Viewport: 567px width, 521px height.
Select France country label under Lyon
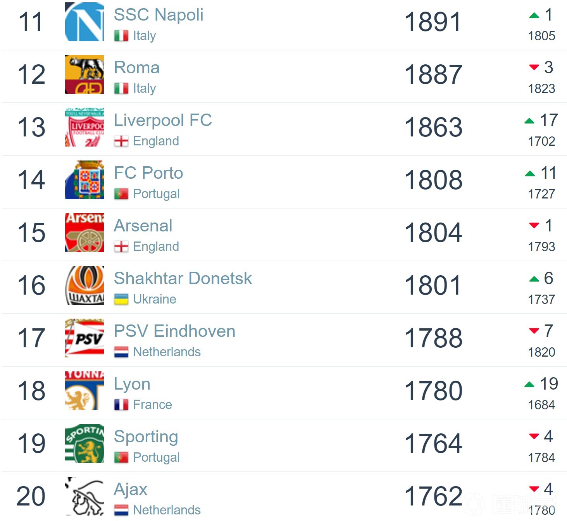(152, 405)
